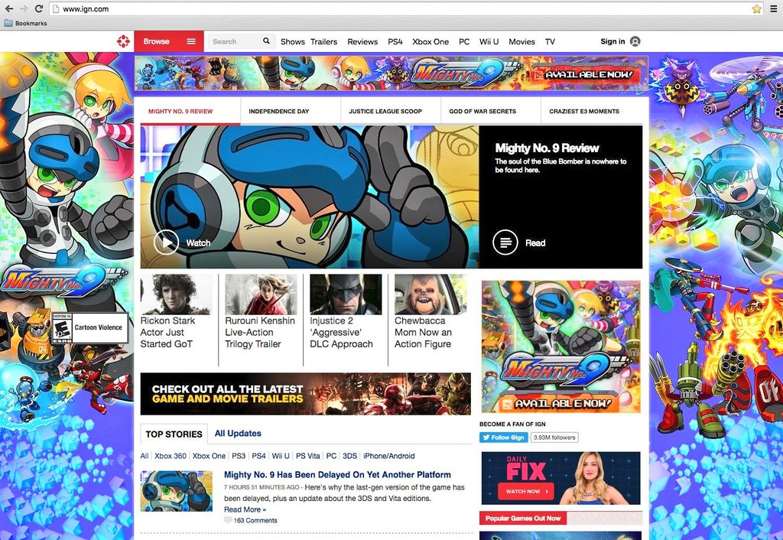Filter stories by All
The width and height of the screenshot is (783, 540).
(145, 456)
